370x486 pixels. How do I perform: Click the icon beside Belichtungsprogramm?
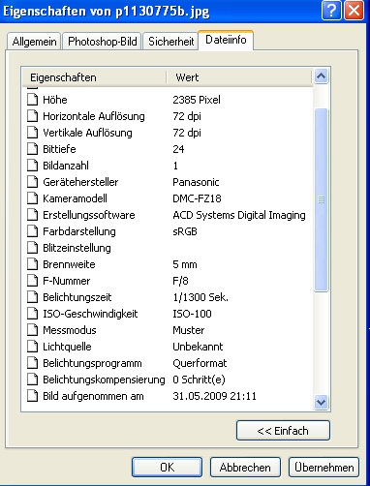pos(32,363)
